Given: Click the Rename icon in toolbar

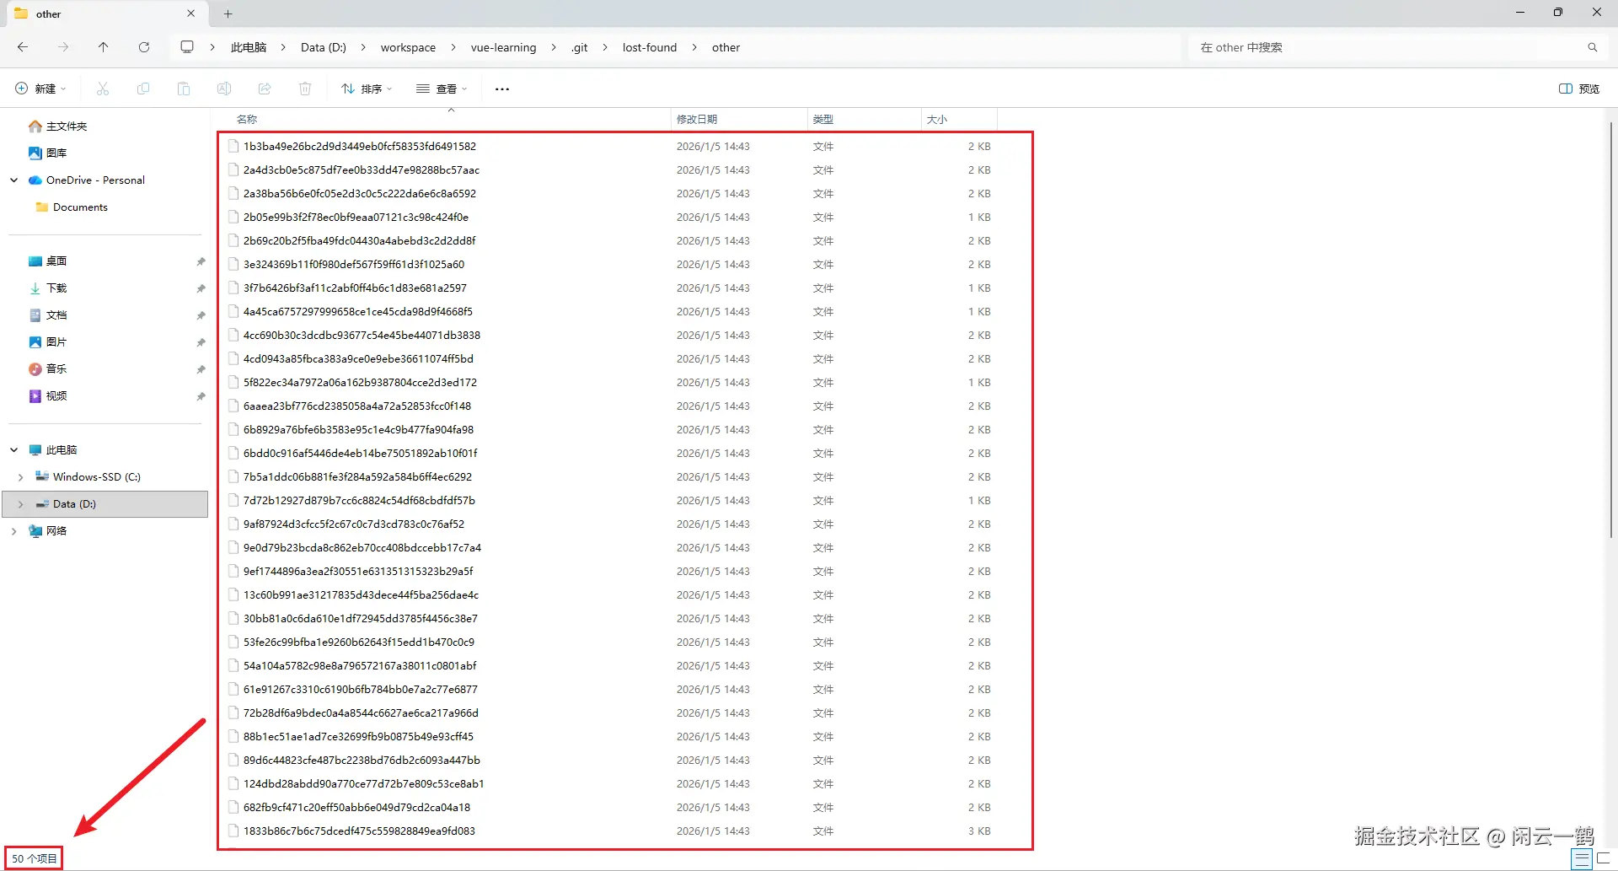Looking at the screenshot, I should [224, 89].
